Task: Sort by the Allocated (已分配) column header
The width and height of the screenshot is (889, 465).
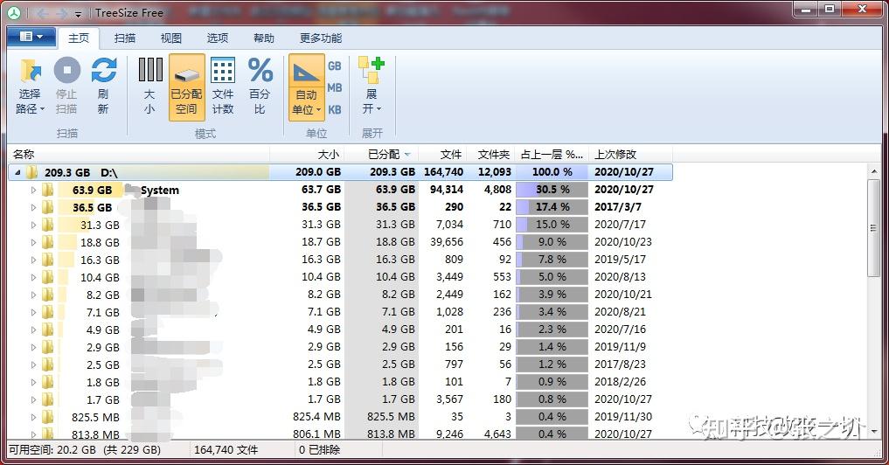Action: (x=382, y=154)
